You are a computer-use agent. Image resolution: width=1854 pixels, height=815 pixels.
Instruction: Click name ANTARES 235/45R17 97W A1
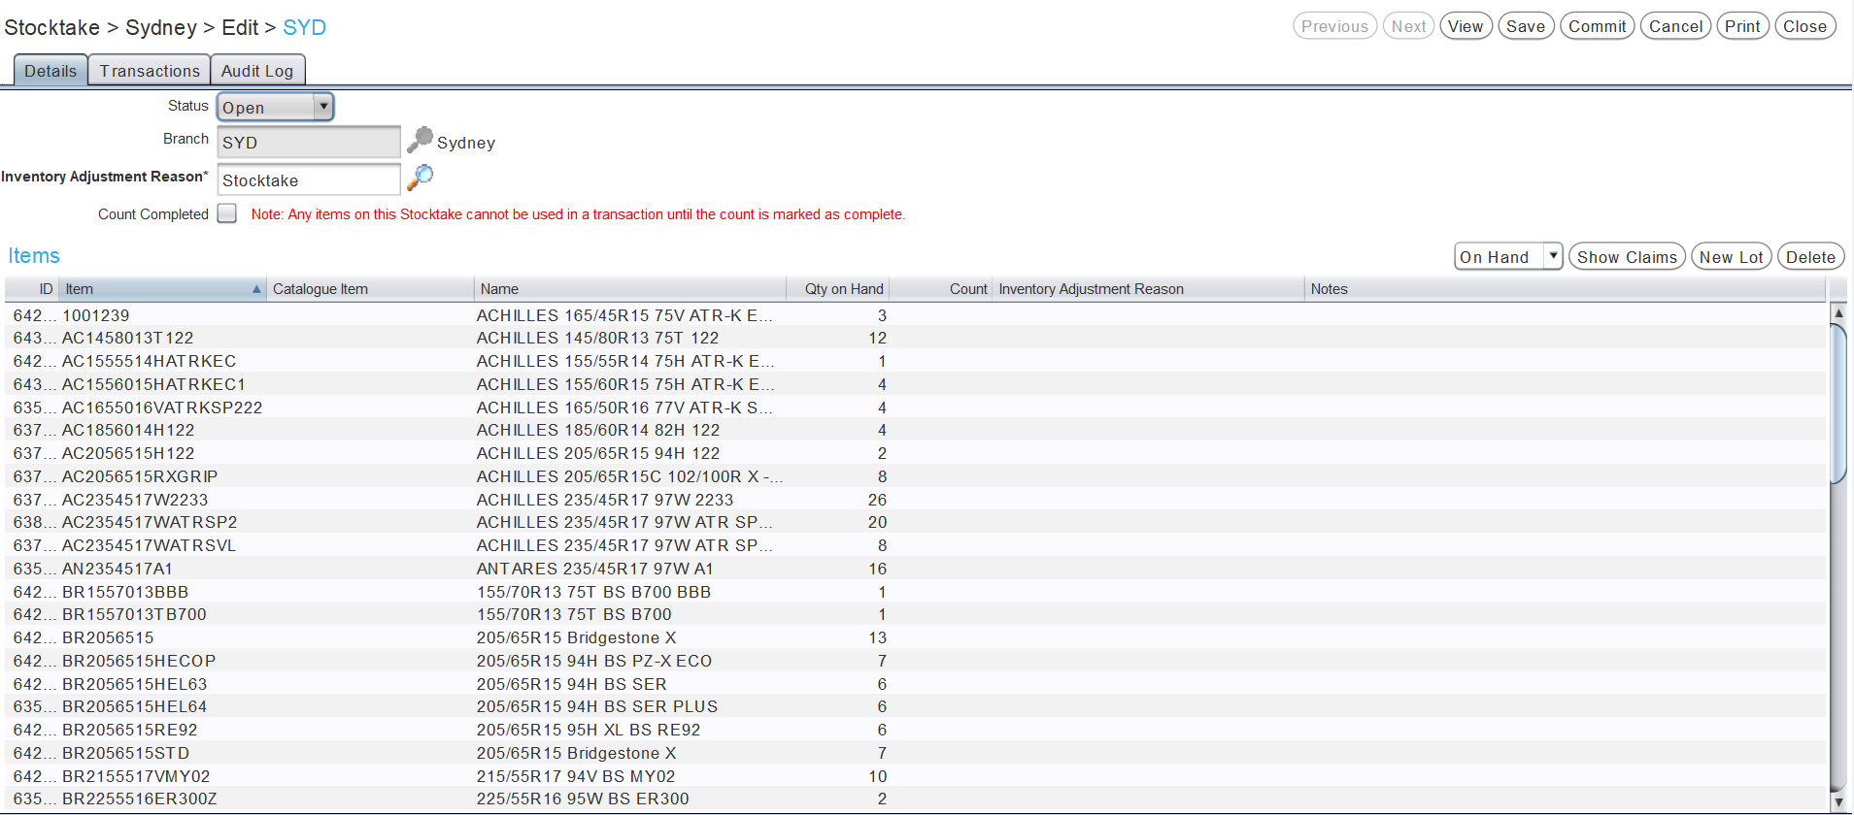click(594, 569)
